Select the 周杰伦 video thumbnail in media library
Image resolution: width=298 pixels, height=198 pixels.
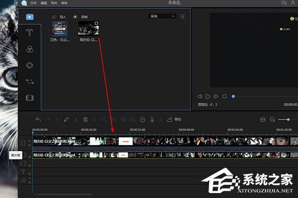[x=88, y=29]
